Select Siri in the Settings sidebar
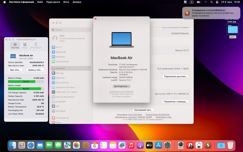 [71, 106]
